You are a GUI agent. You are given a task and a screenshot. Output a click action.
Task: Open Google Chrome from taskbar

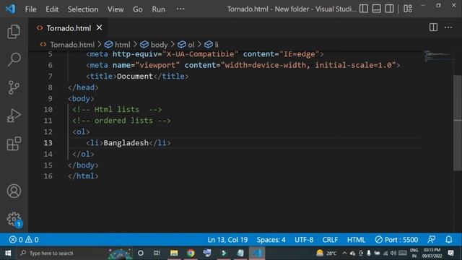[191, 253]
